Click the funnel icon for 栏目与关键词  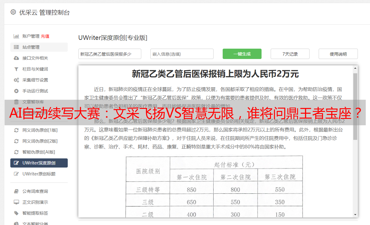(x=16, y=69)
